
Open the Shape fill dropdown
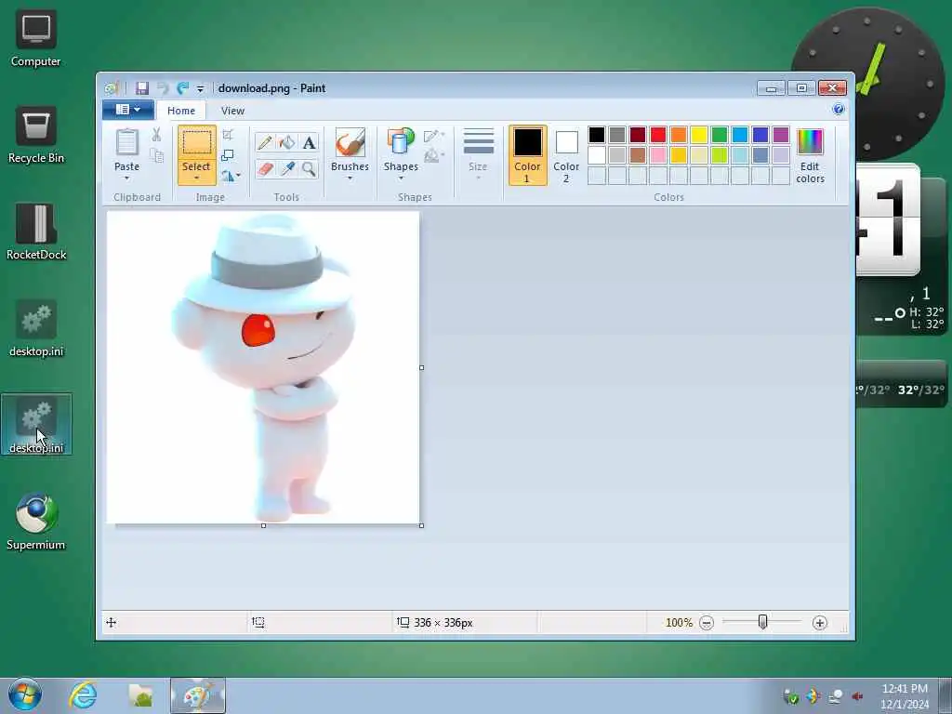(434, 156)
